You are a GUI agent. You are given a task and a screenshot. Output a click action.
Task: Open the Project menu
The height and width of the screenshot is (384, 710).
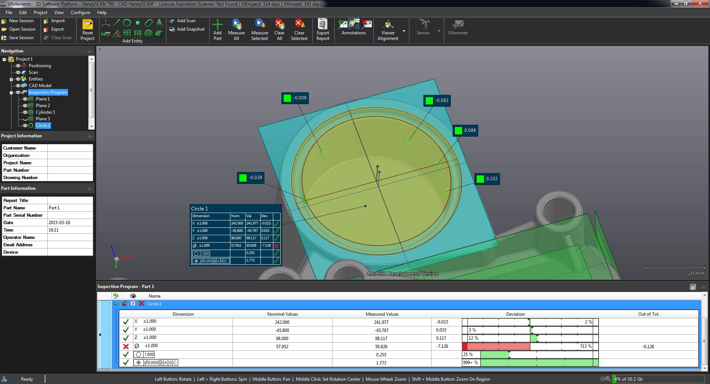coord(40,12)
